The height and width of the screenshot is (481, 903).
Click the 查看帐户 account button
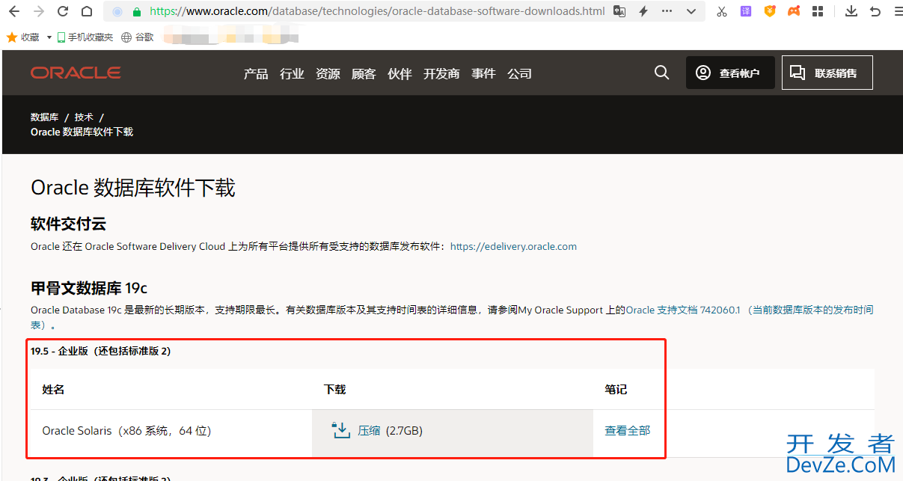(x=730, y=73)
